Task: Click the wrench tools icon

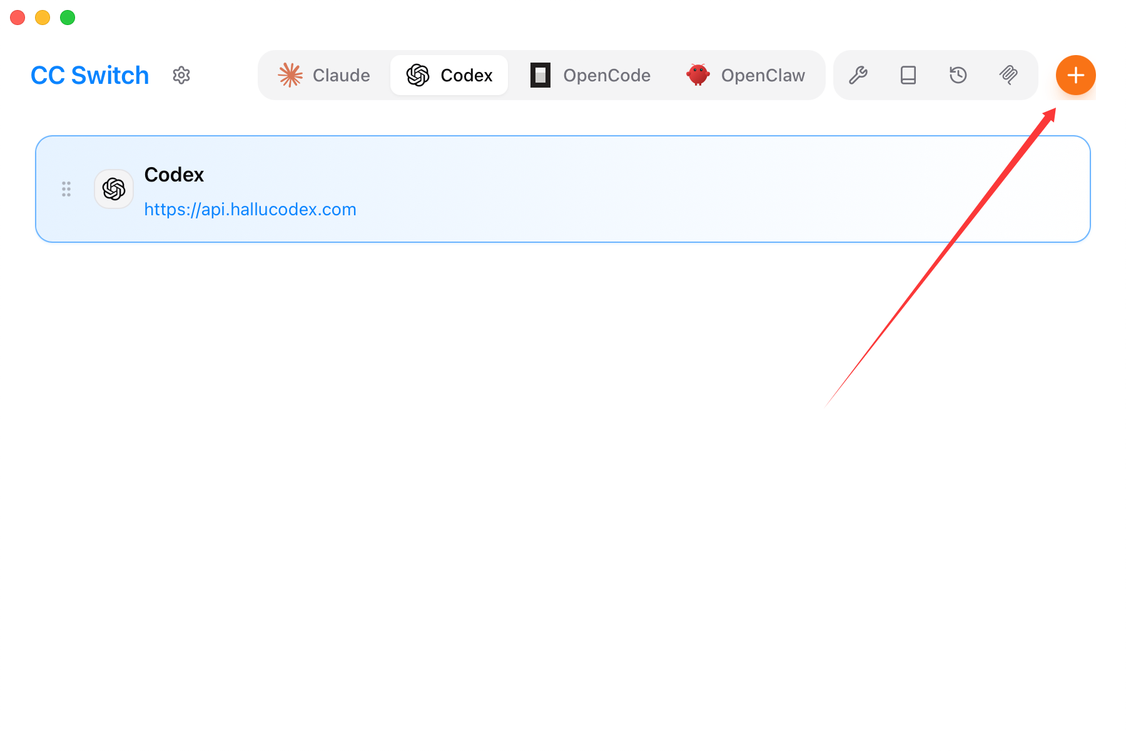Action: click(x=858, y=75)
